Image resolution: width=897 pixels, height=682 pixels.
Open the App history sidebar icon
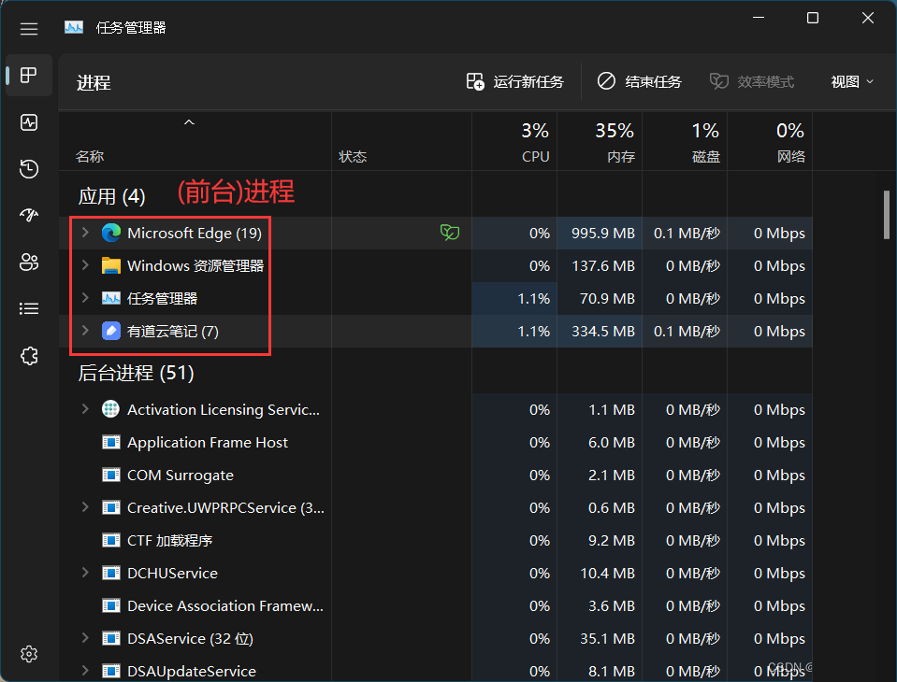29,169
